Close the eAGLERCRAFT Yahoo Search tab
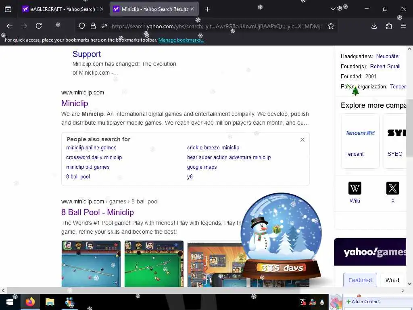 102,9
